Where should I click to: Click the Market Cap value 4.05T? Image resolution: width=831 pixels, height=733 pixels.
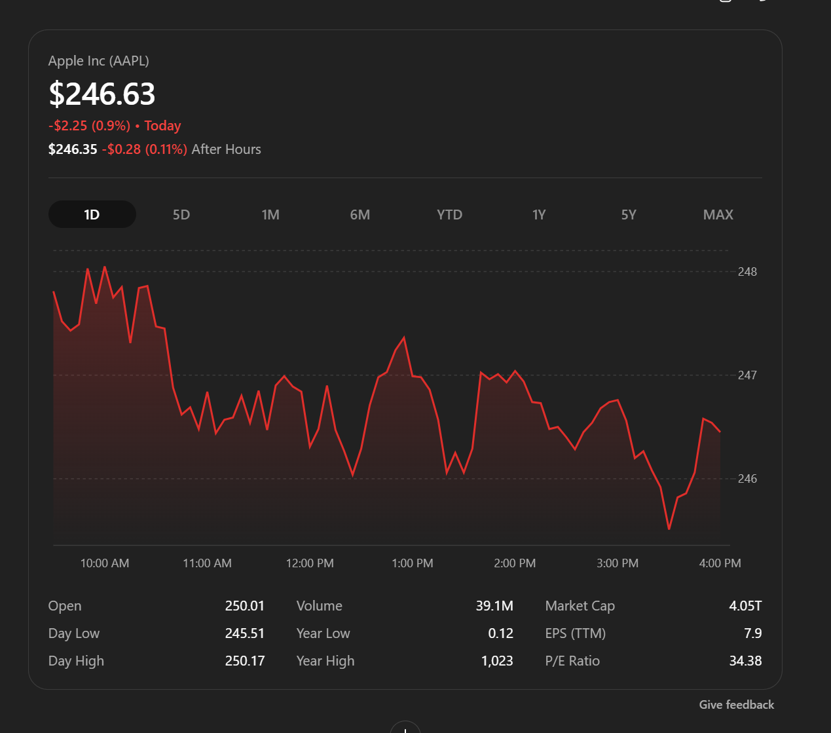pyautogui.click(x=745, y=605)
